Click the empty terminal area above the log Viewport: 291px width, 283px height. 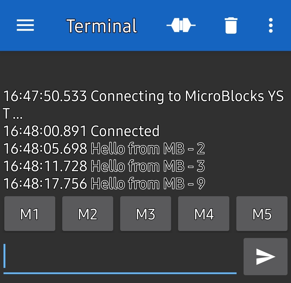click(145, 70)
